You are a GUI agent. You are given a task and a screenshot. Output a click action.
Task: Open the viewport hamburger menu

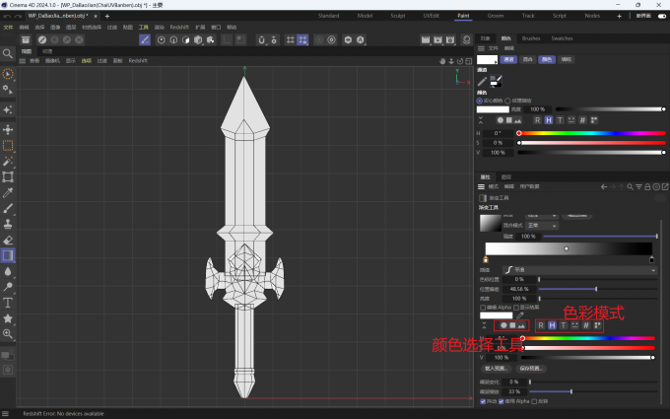point(23,61)
